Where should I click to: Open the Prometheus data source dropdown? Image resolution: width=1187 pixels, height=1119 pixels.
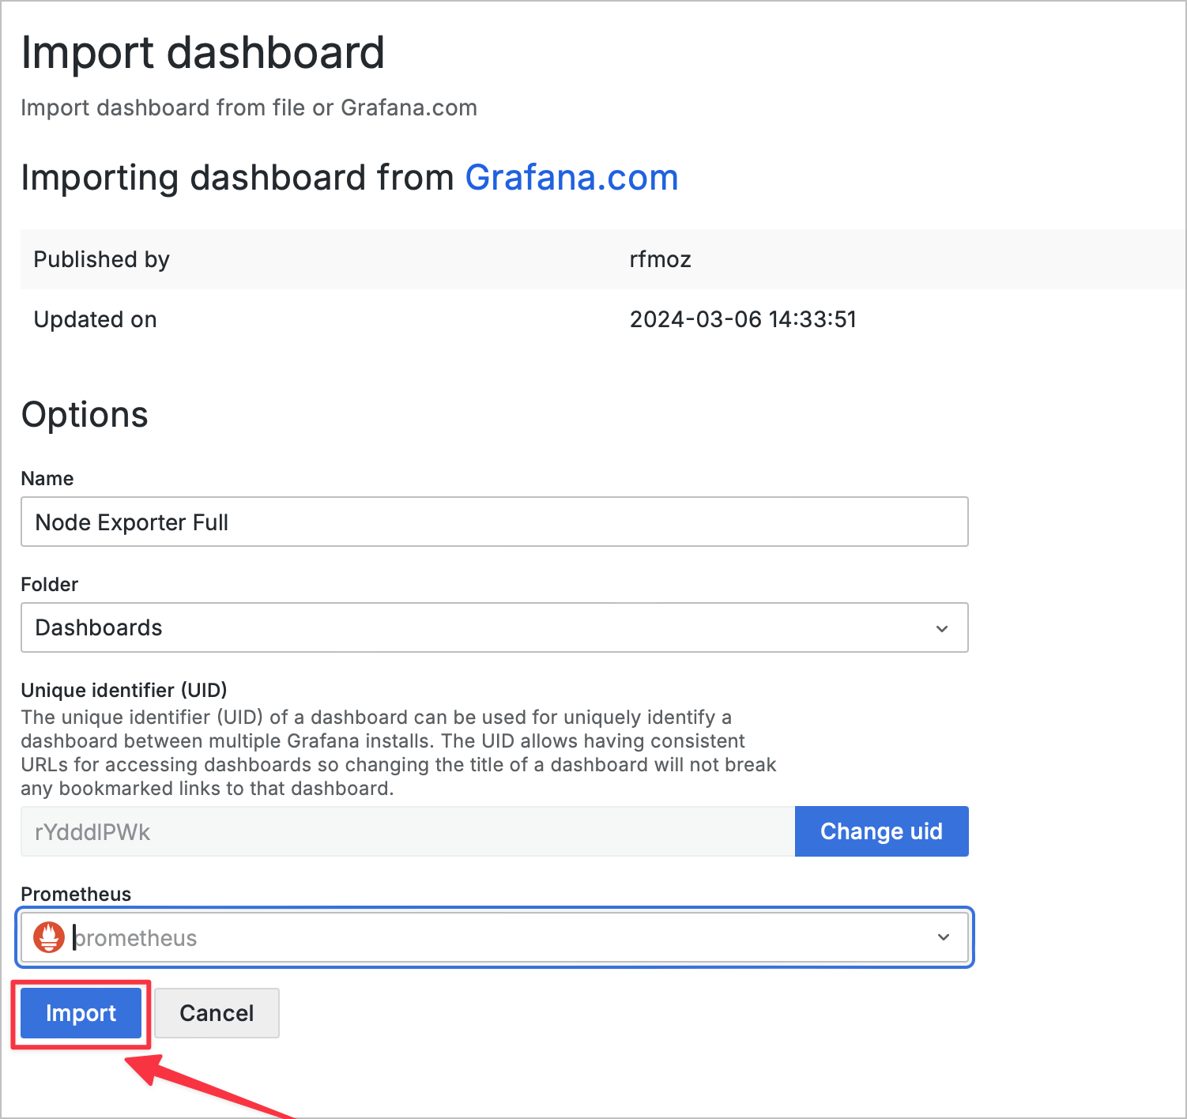(495, 937)
